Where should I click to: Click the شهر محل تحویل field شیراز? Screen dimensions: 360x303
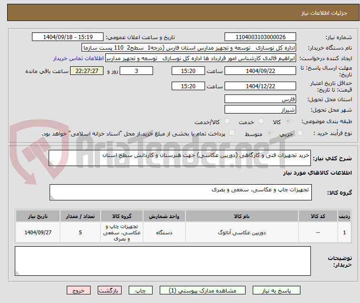pyautogui.click(x=260, y=110)
